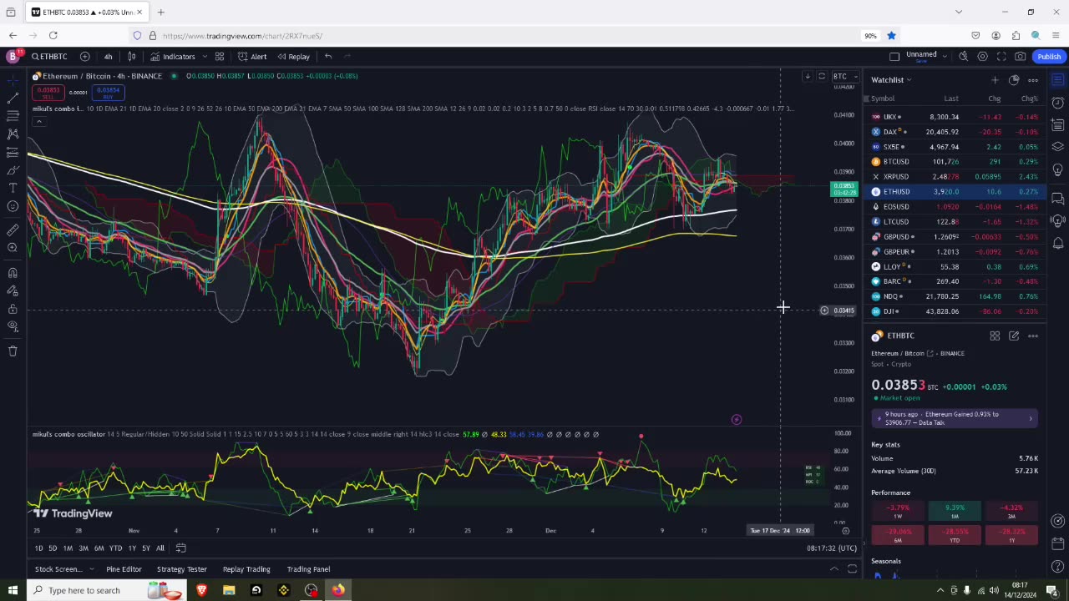Select the trend line drawing tool

[13, 98]
